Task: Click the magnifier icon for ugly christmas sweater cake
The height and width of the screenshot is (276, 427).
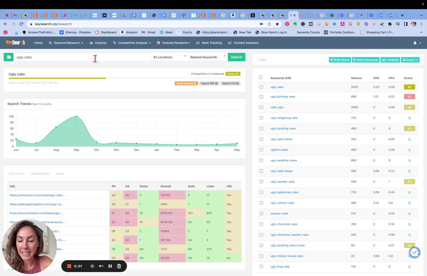Action: (x=409, y=235)
